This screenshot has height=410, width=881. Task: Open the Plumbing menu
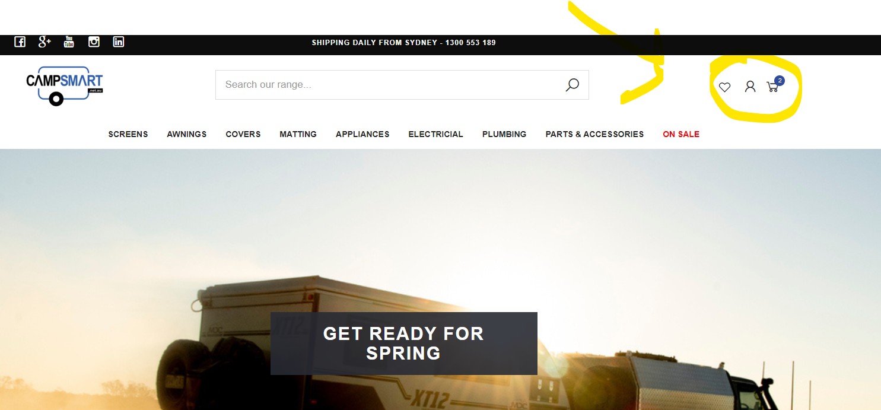click(x=504, y=134)
